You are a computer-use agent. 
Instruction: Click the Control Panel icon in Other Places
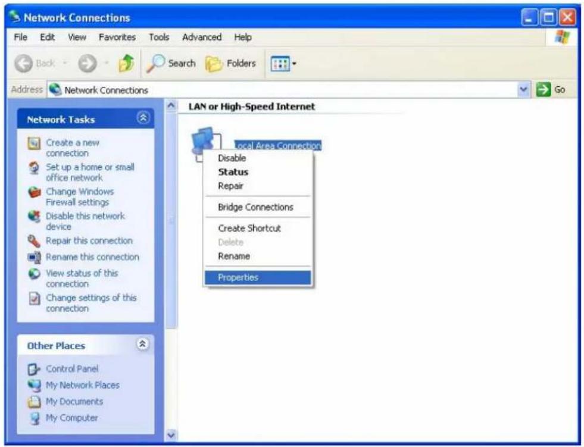[34, 369]
